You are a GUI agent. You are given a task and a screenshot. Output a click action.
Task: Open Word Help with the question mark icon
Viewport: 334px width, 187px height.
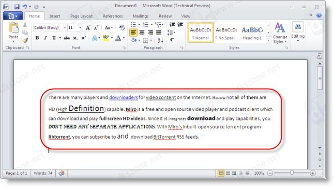319,15
